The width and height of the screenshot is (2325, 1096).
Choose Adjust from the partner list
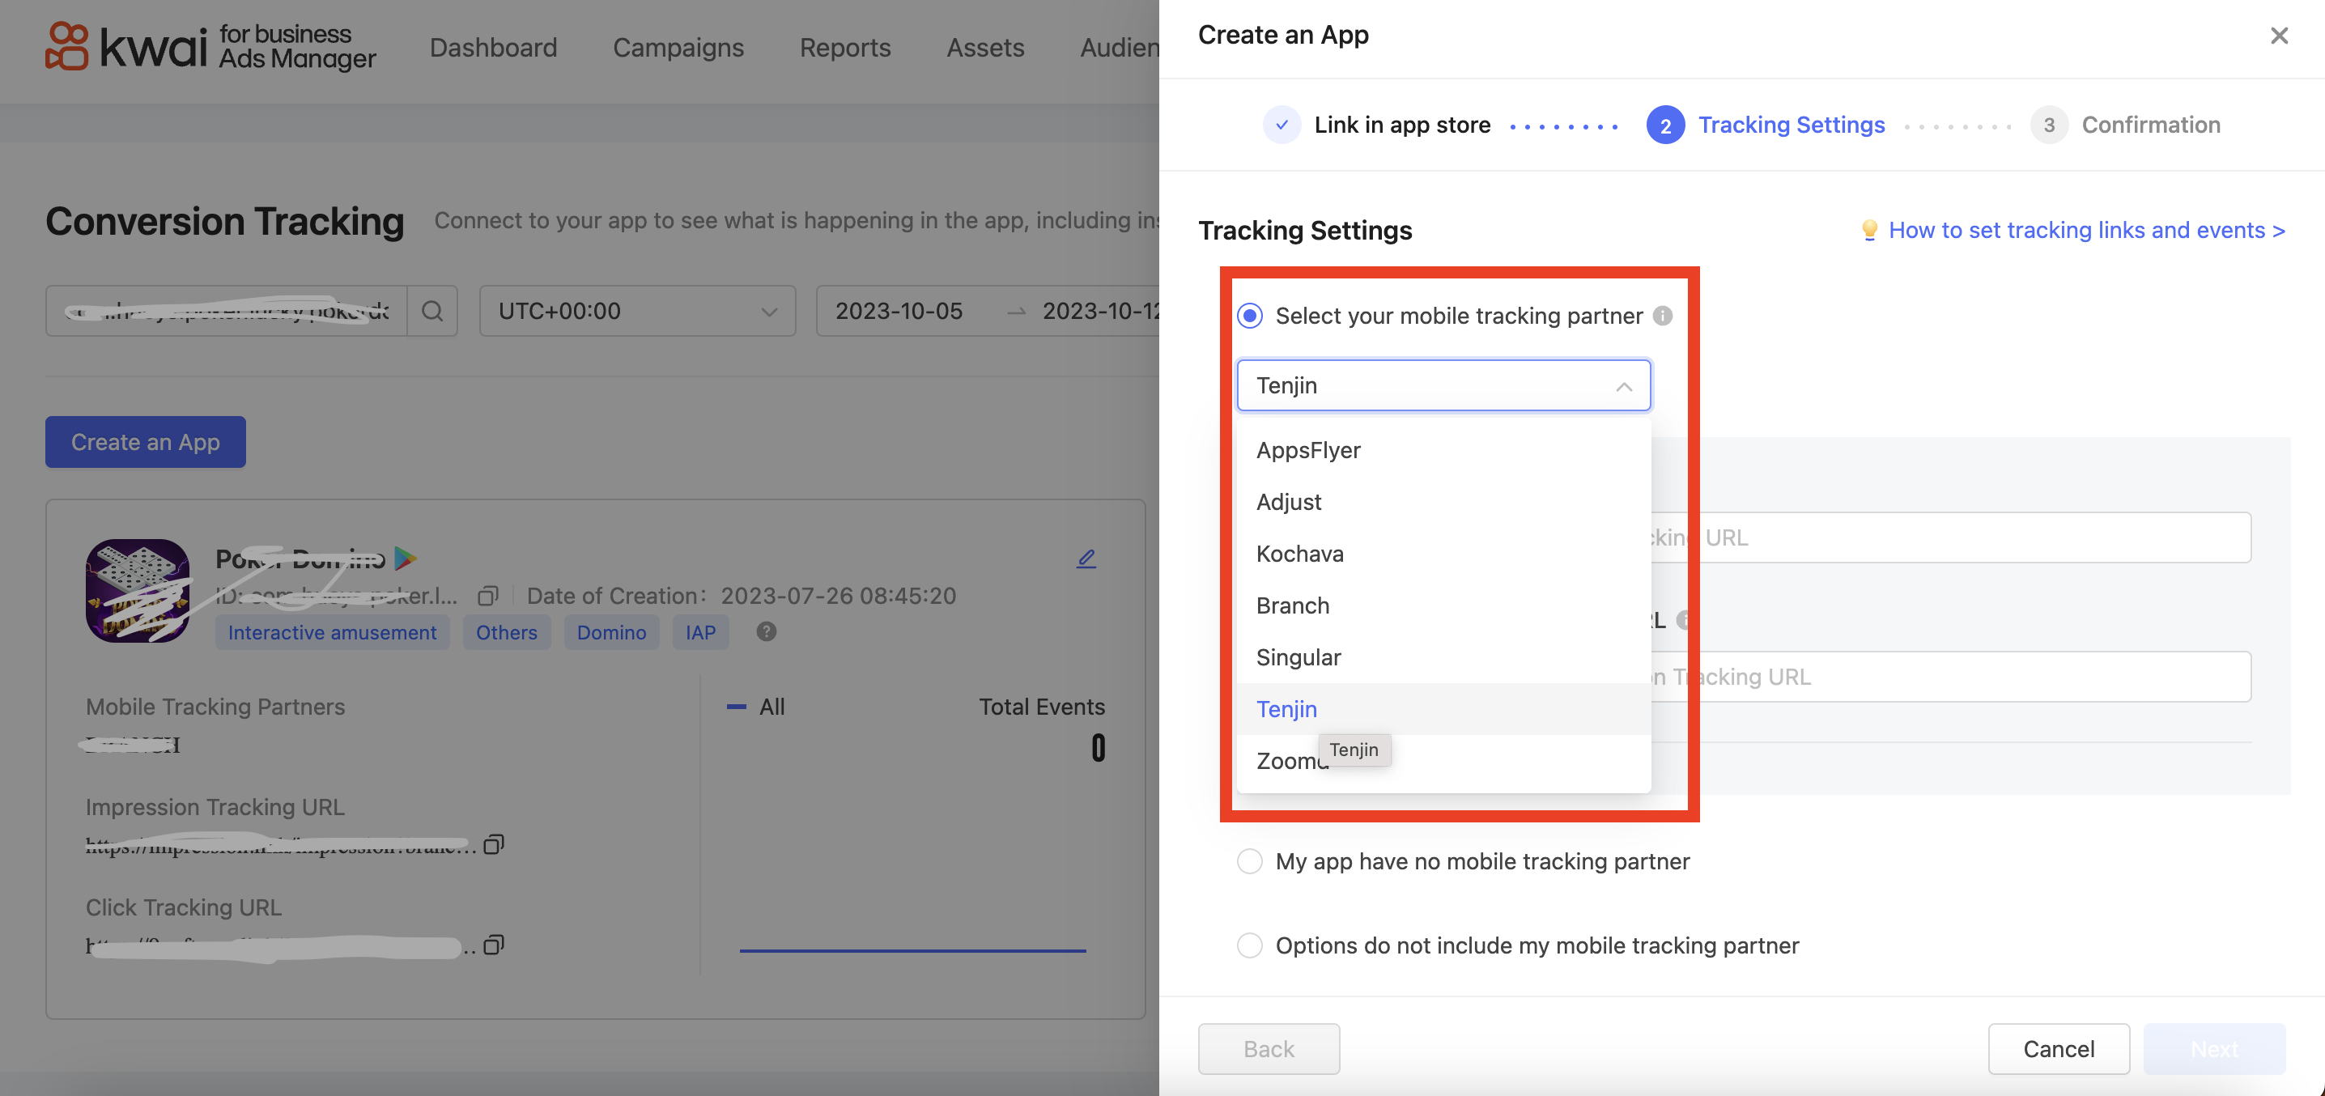(x=1443, y=502)
